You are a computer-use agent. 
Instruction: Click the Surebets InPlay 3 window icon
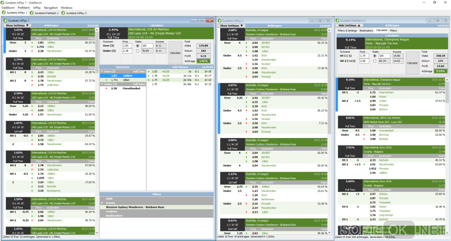pos(220,21)
